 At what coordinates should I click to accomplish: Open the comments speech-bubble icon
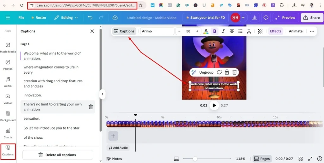click(266, 18)
